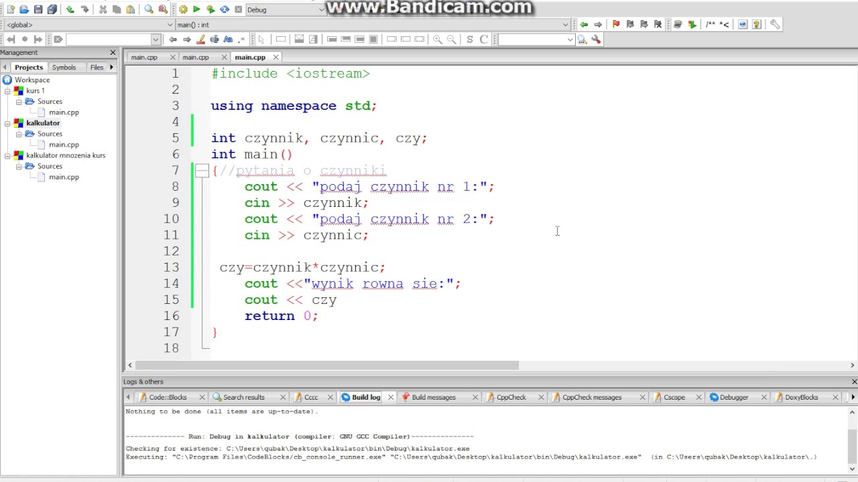The height and width of the screenshot is (482, 858).
Task: Open the Cscope log tab
Action: tap(674, 397)
